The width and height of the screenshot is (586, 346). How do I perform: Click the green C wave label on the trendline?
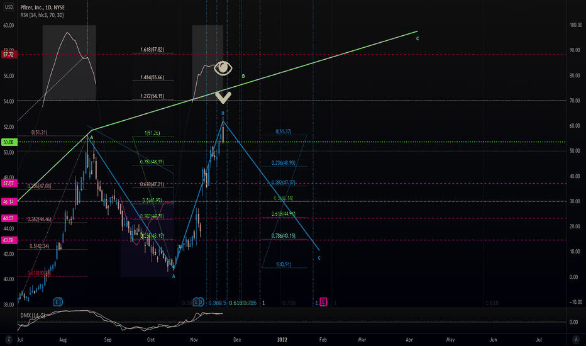pos(417,38)
